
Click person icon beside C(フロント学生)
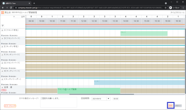(x=2, y=30)
